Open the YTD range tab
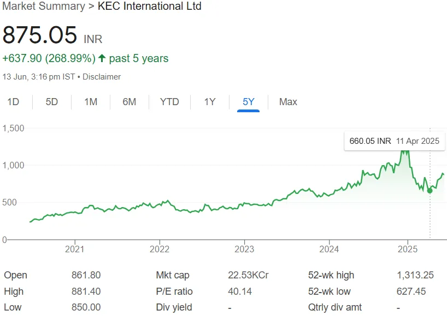 click(x=169, y=102)
